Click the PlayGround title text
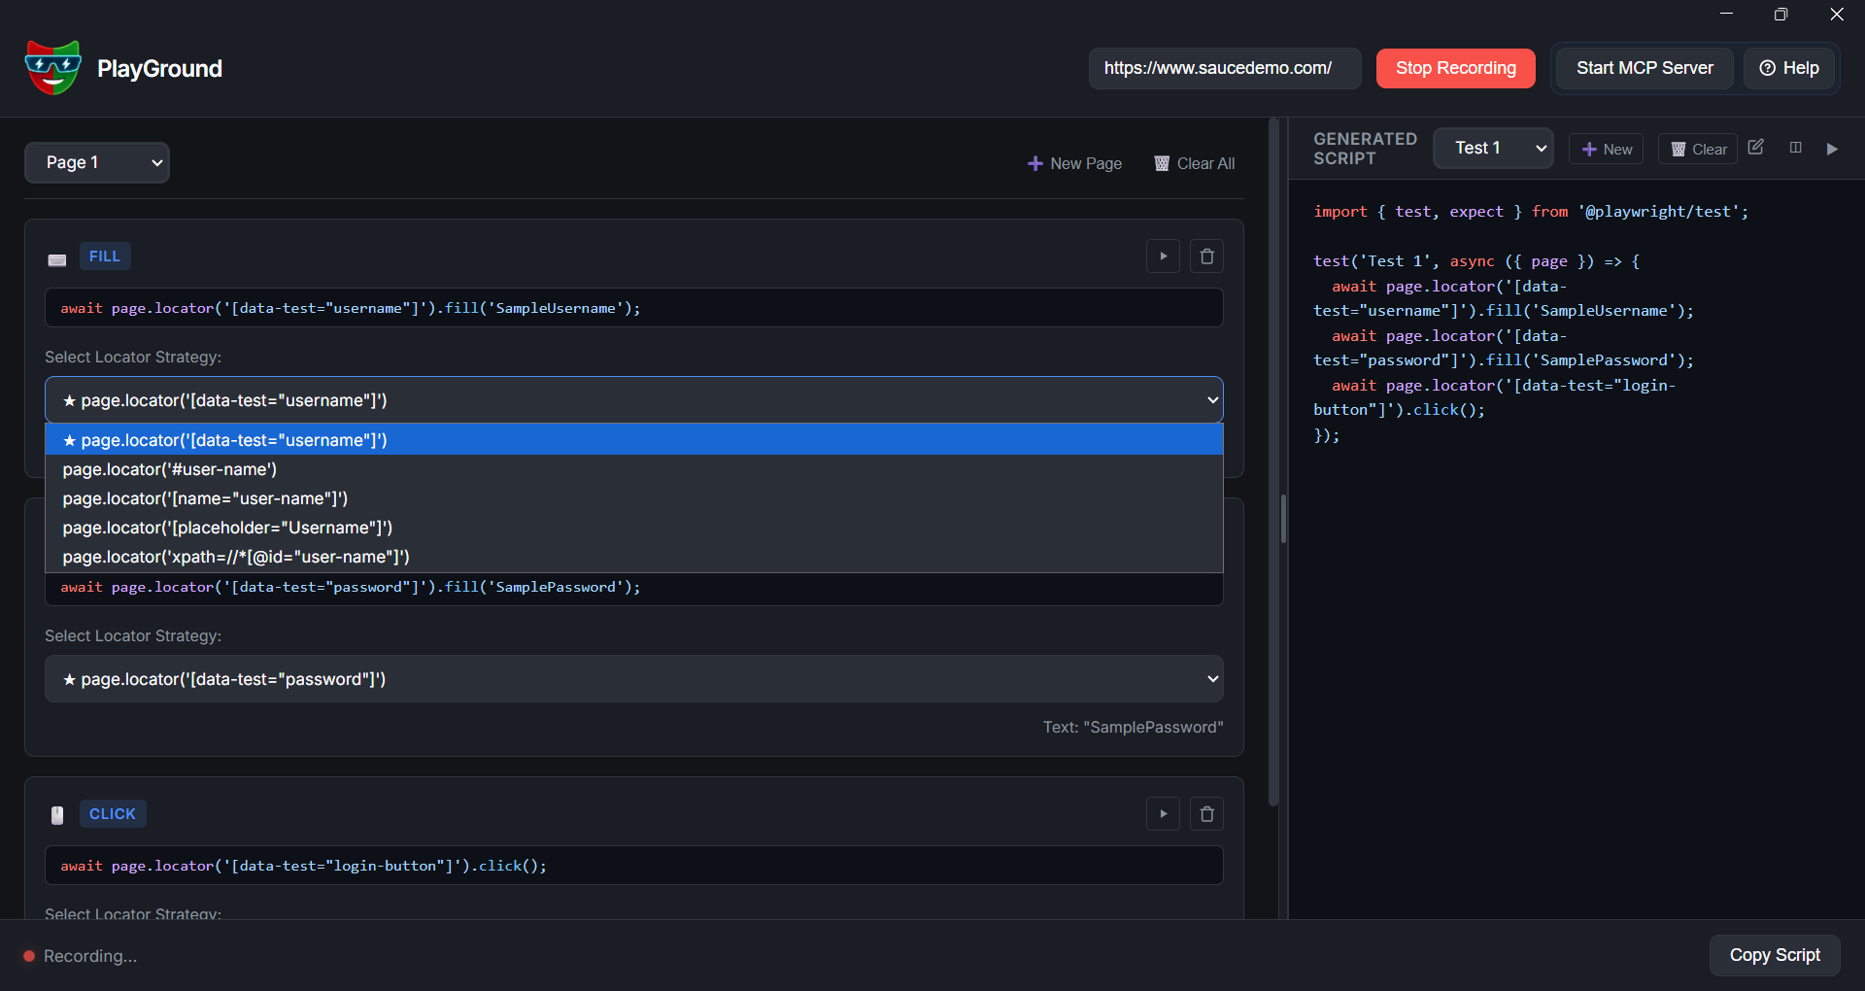The image size is (1865, 991). (159, 68)
